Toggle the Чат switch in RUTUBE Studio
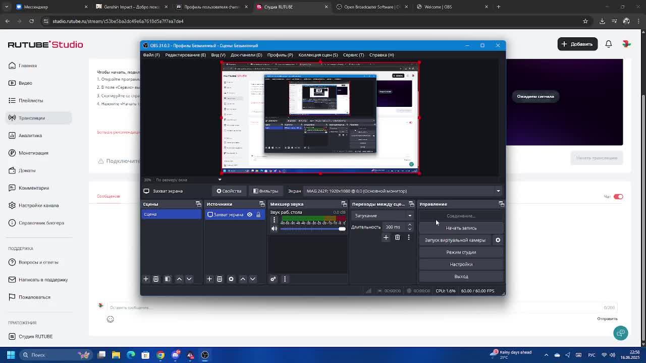 [x=618, y=197]
